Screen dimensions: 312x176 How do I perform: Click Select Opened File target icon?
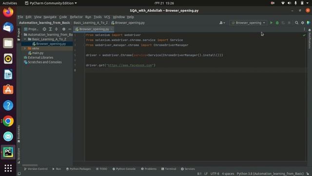(x=44, y=29)
